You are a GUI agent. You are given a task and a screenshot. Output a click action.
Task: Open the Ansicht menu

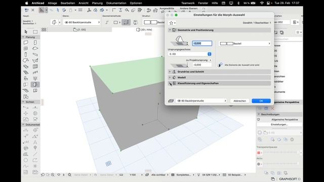pos(84,3)
